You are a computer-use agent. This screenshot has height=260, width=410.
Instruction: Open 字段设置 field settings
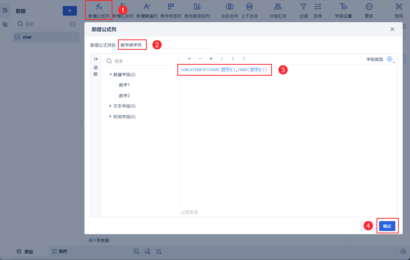click(x=343, y=10)
